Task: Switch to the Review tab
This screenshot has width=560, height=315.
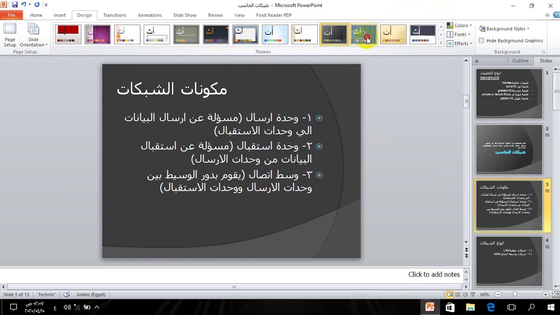Action: (215, 15)
